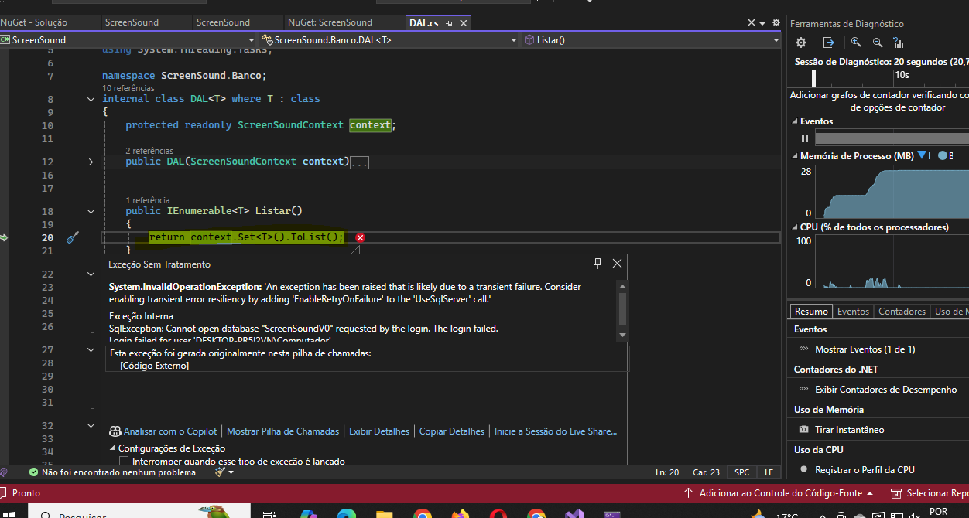Image resolution: width=969 pixels, height=518 pixels.
Task: Open the document tab list dropdown
Action: click(763, 23)
